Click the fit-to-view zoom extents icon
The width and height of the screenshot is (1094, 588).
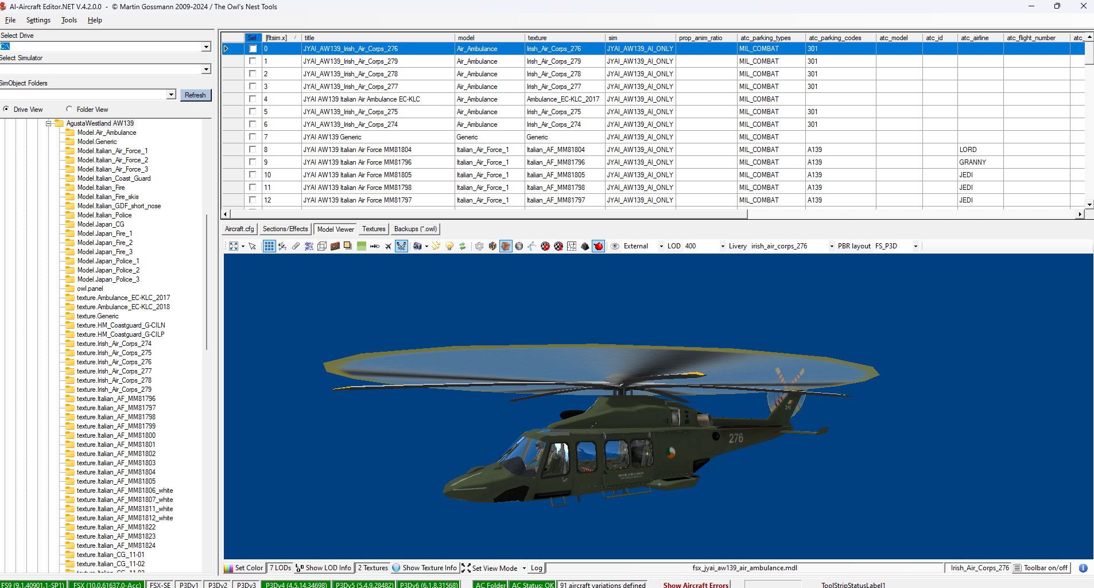click(234, 246)
